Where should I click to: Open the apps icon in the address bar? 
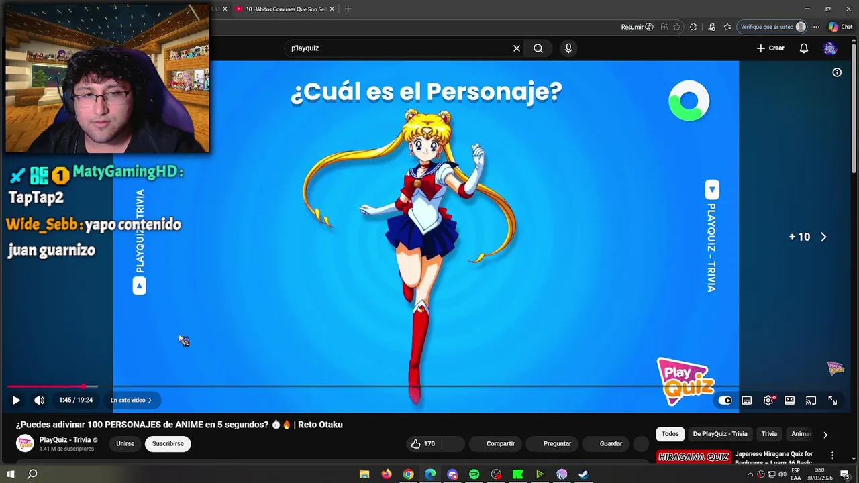[664, 27]
